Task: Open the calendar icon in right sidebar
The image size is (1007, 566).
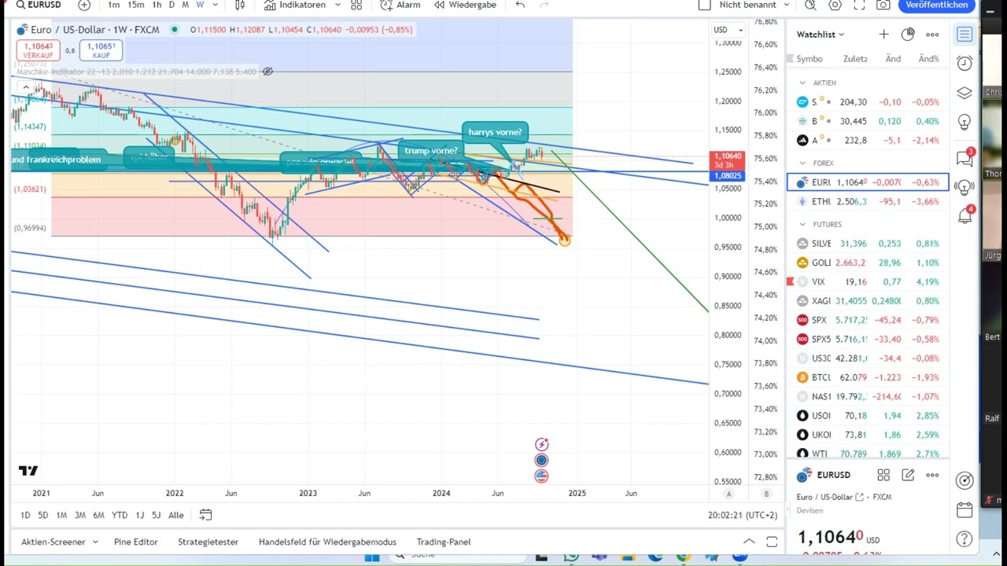Action: [x=965, y=510]
